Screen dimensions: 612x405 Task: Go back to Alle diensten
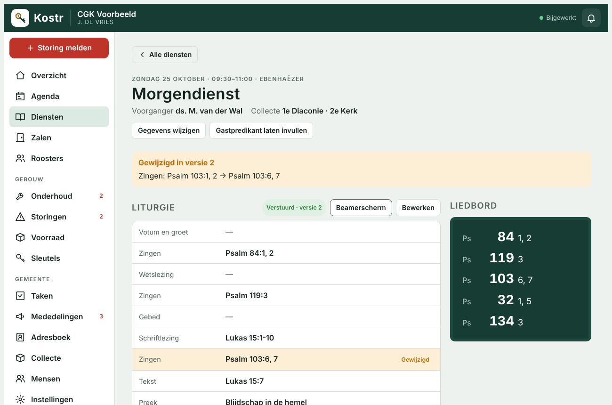click(x=165, y=55)
